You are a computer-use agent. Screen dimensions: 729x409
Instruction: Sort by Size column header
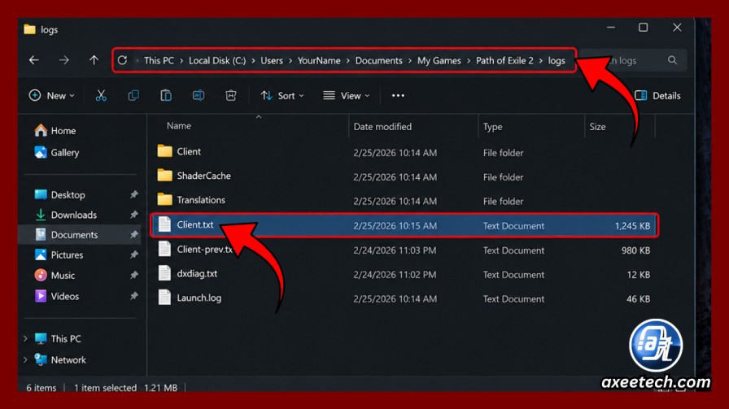[x=597, y=126]
